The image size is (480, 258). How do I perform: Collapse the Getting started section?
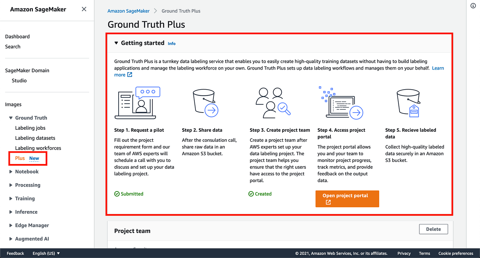[x=116, y=43]
